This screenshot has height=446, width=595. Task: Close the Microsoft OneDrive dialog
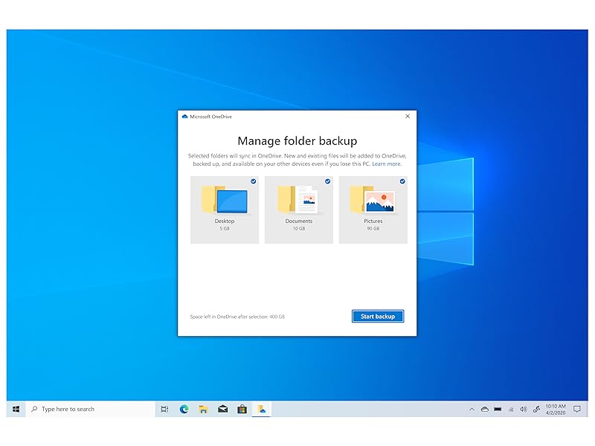(x=408, y=117)
